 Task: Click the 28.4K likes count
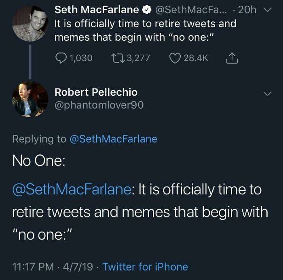(x=196, y=58)
